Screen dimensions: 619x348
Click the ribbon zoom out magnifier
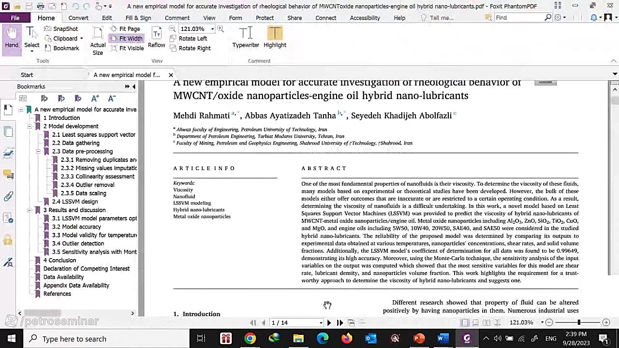172,29
